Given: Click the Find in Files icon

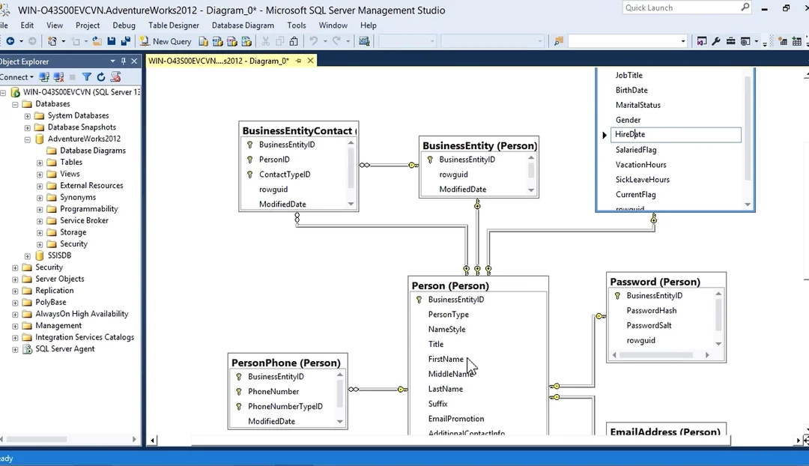Looking at the screenshot, I should tap(559, 41).
